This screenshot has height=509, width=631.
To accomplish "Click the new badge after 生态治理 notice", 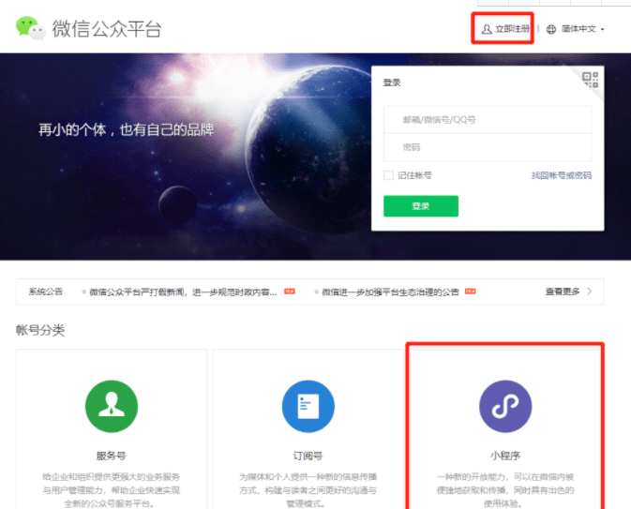I will tap(471, 292).
